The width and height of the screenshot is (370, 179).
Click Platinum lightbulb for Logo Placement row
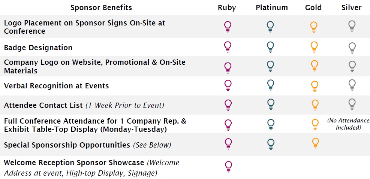[270, 27]
